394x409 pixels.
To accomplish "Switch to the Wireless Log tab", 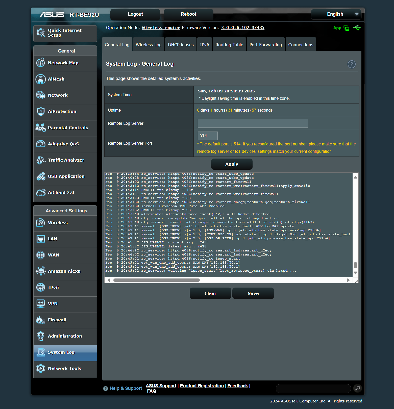I will click(149, 45).
